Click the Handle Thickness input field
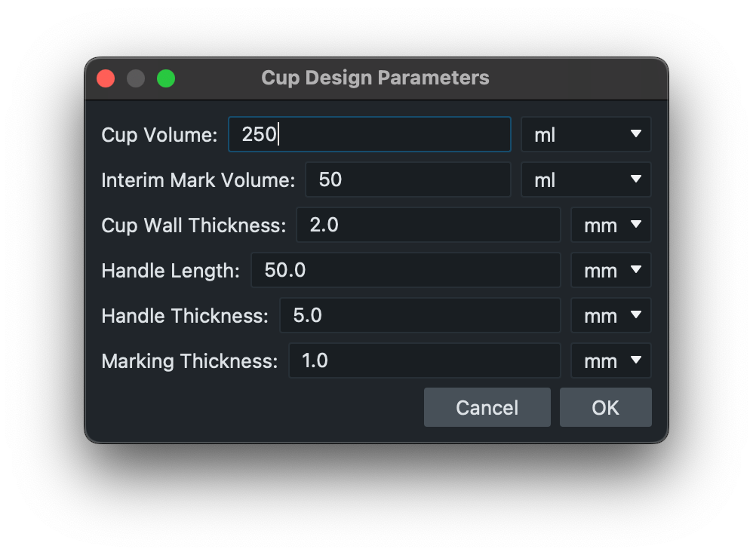This screenshot has height=555, width=753. coord(420,315)
